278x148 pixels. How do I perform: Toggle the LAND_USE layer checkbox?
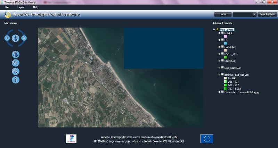click(222, 54)
